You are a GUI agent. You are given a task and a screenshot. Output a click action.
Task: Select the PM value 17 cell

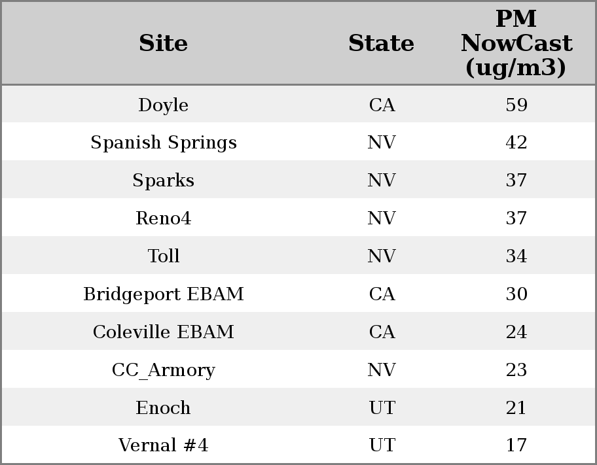pos(516,445)
